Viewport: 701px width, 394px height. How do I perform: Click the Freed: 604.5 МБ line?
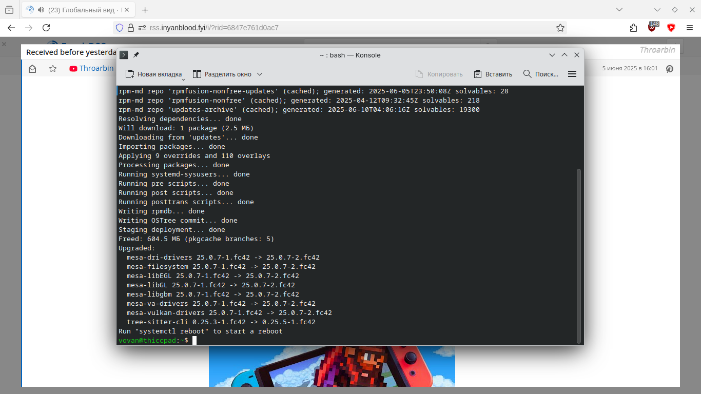coord(197,239)
